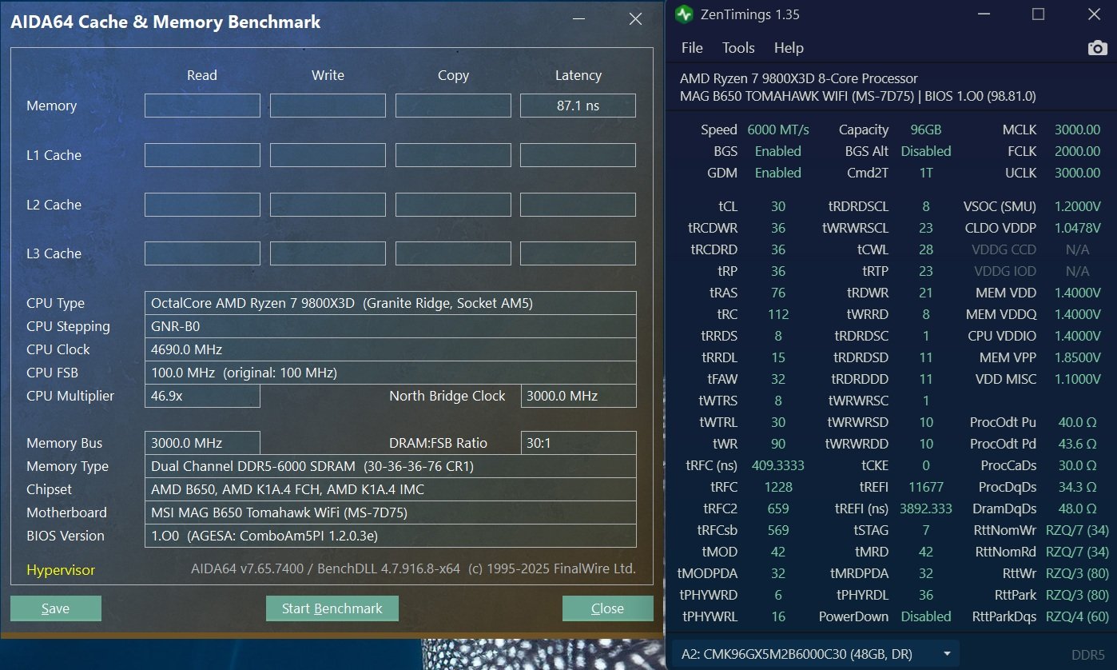The image size is (1117, 670).
Task: Click the Capacity 96GB value
Action: (x=926, y=130)
